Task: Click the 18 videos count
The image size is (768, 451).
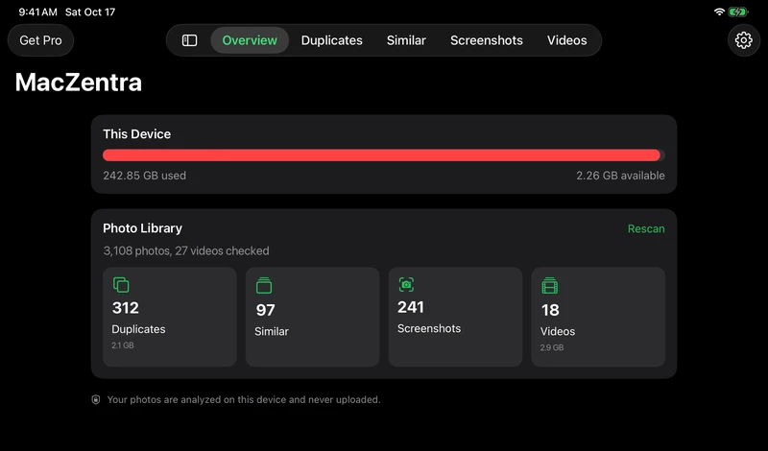Action: pyautogui.click(x=550, y=310)
